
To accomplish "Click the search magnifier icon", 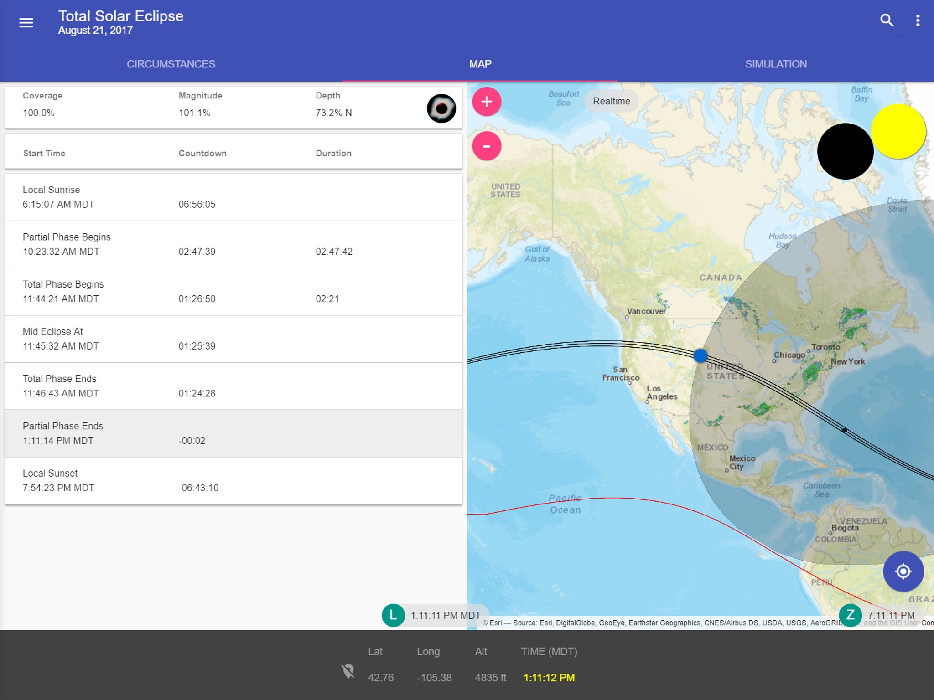I will pos(887,20).
